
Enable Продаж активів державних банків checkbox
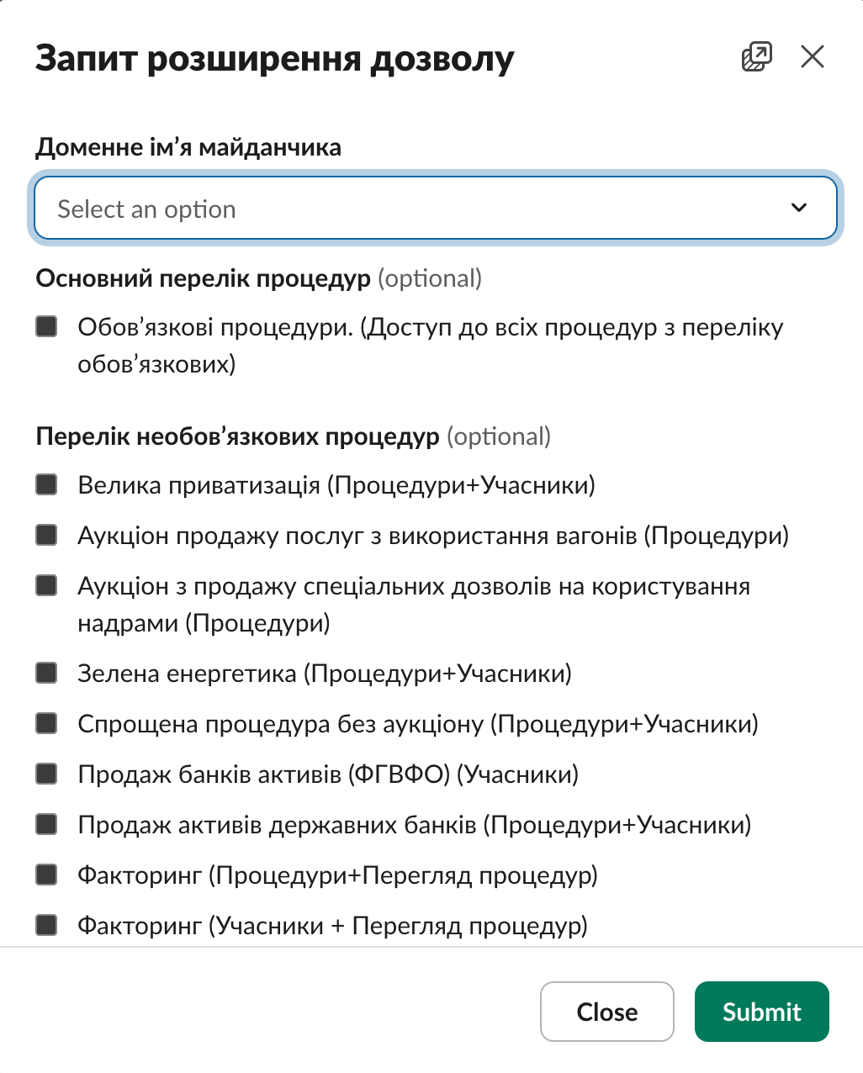(x=47, y=824)
